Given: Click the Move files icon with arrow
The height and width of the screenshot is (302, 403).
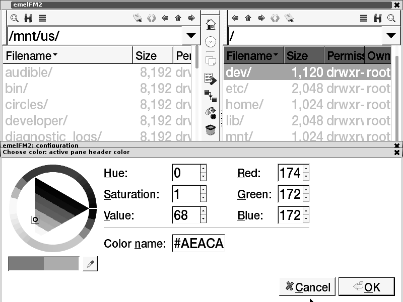Looking at the screenshot, I should coord(211,79).
